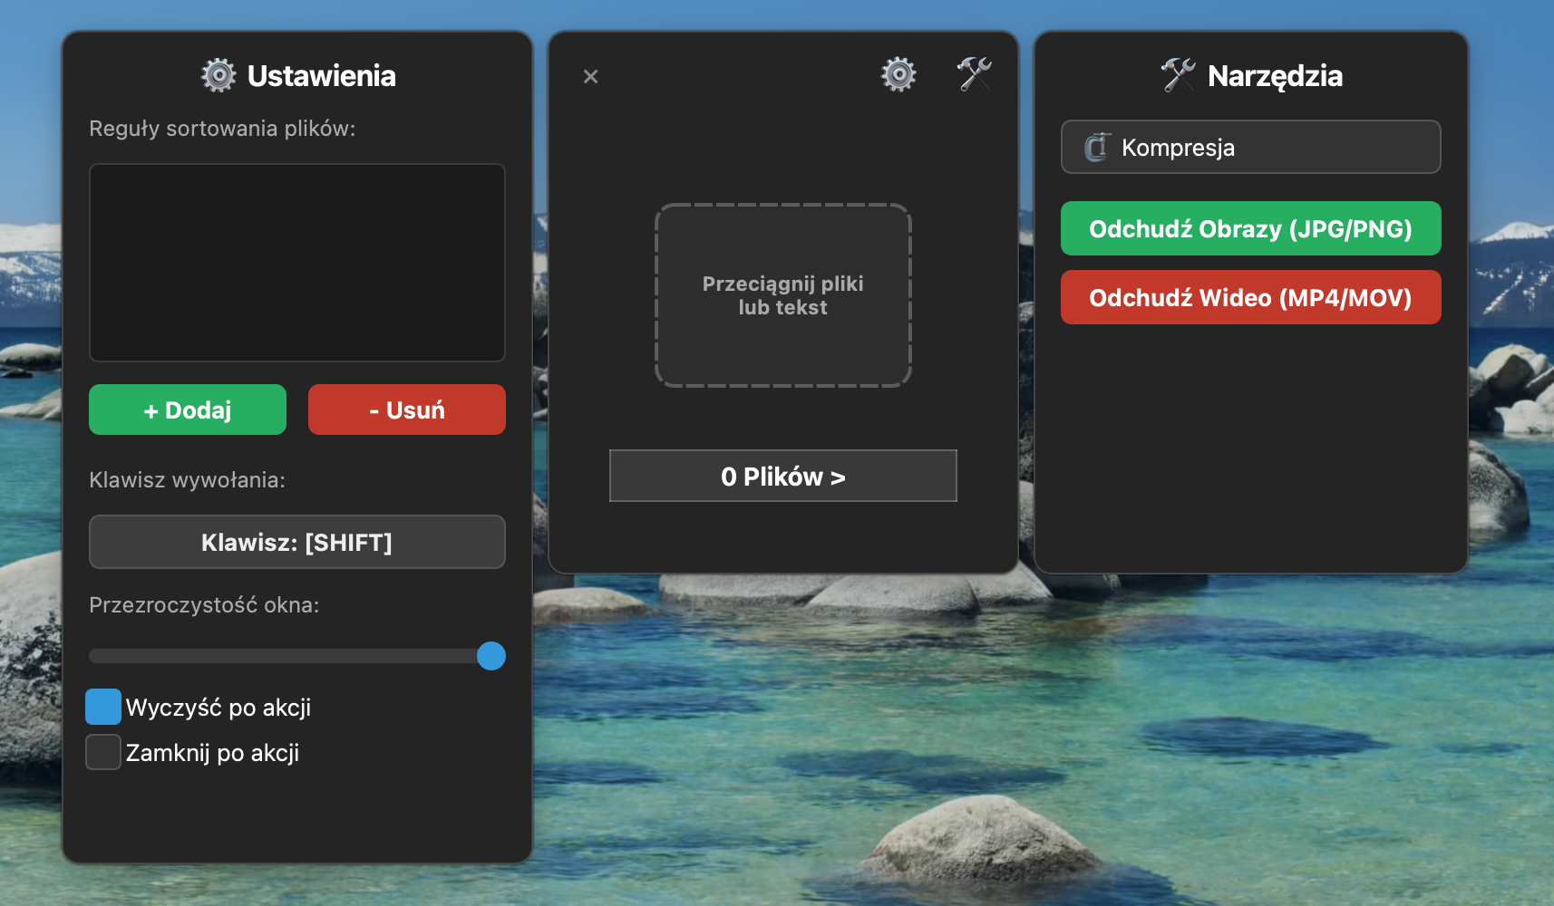Close the drop zone panel with X
Viewport: 1554px width, 906px height.
pos(590,77)
